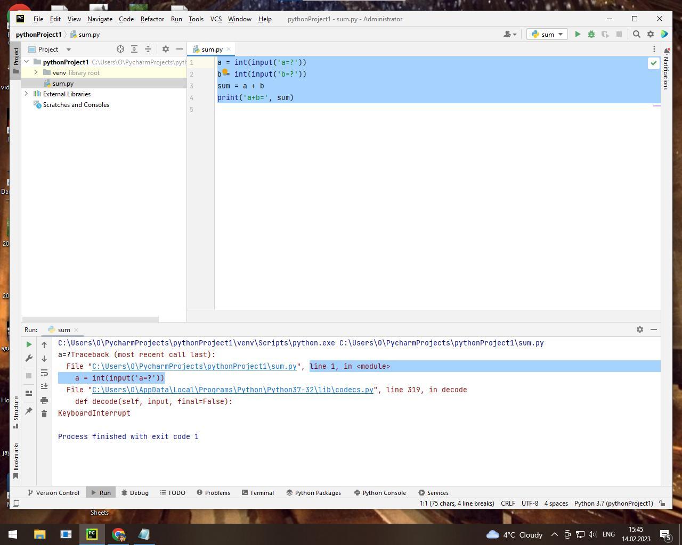Select opened file locate target icon
This screenshot has width=682, height=545.
[x=120, y=49]
